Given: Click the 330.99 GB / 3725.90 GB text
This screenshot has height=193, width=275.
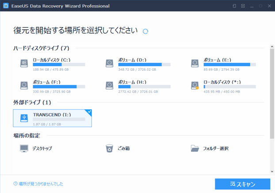Looking at the screenshot, I should click(52, 92).
